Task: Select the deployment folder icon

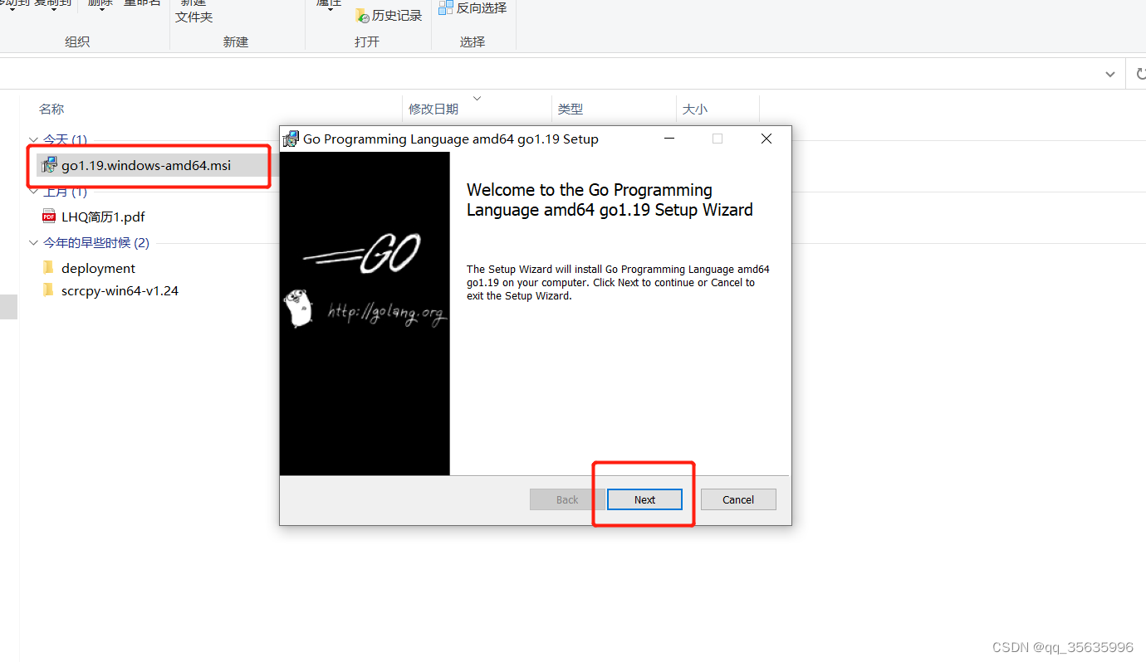Action: [49, 268]
